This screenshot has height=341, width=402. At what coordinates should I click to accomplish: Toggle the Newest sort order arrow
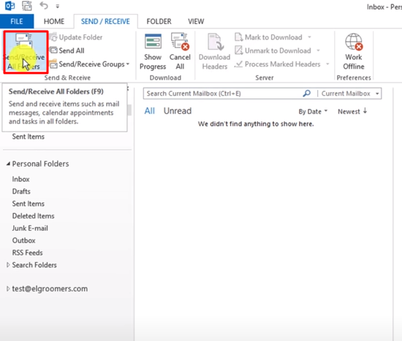(365, 111)
